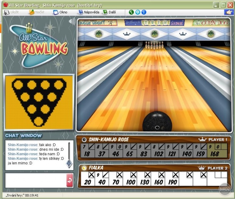
Task: Click Shin-Kamijo Rose turn indicator light
Action: pos(84,140)
